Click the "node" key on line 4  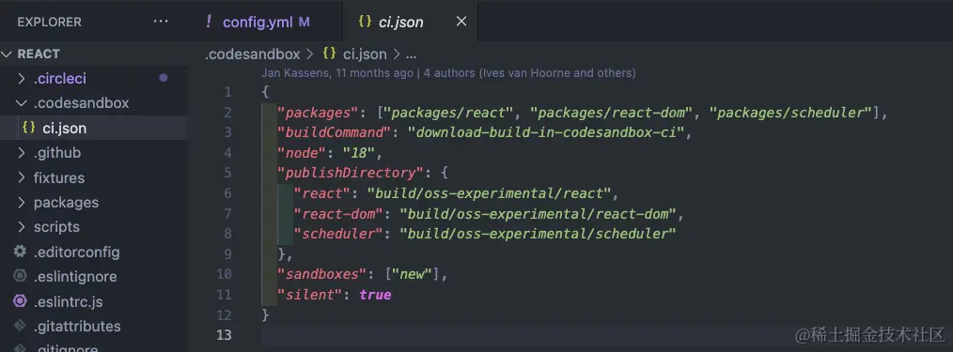point(302,153)
